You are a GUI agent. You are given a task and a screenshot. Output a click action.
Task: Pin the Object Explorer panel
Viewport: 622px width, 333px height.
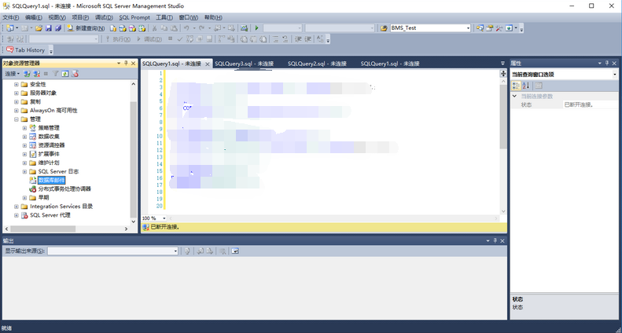(126, 64)
